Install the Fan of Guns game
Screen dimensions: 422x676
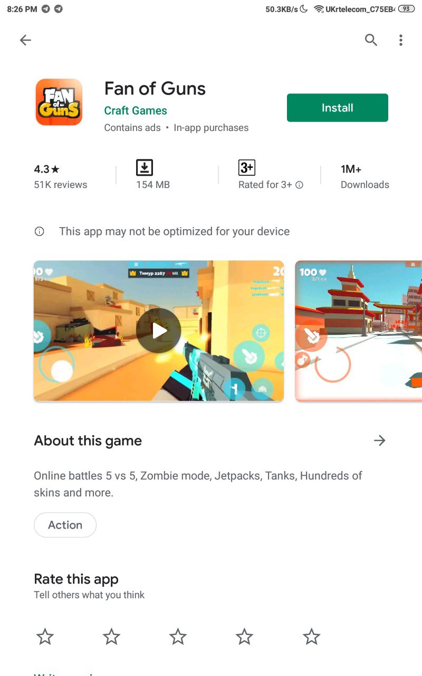(x=338, y=108)
